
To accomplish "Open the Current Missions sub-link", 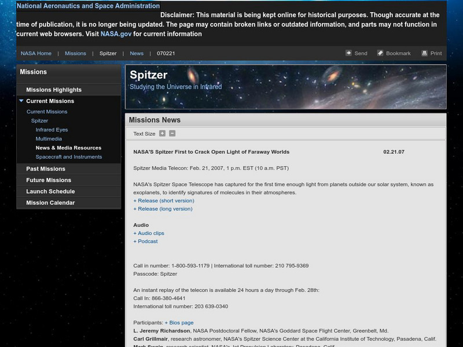I will coord(47,112).
